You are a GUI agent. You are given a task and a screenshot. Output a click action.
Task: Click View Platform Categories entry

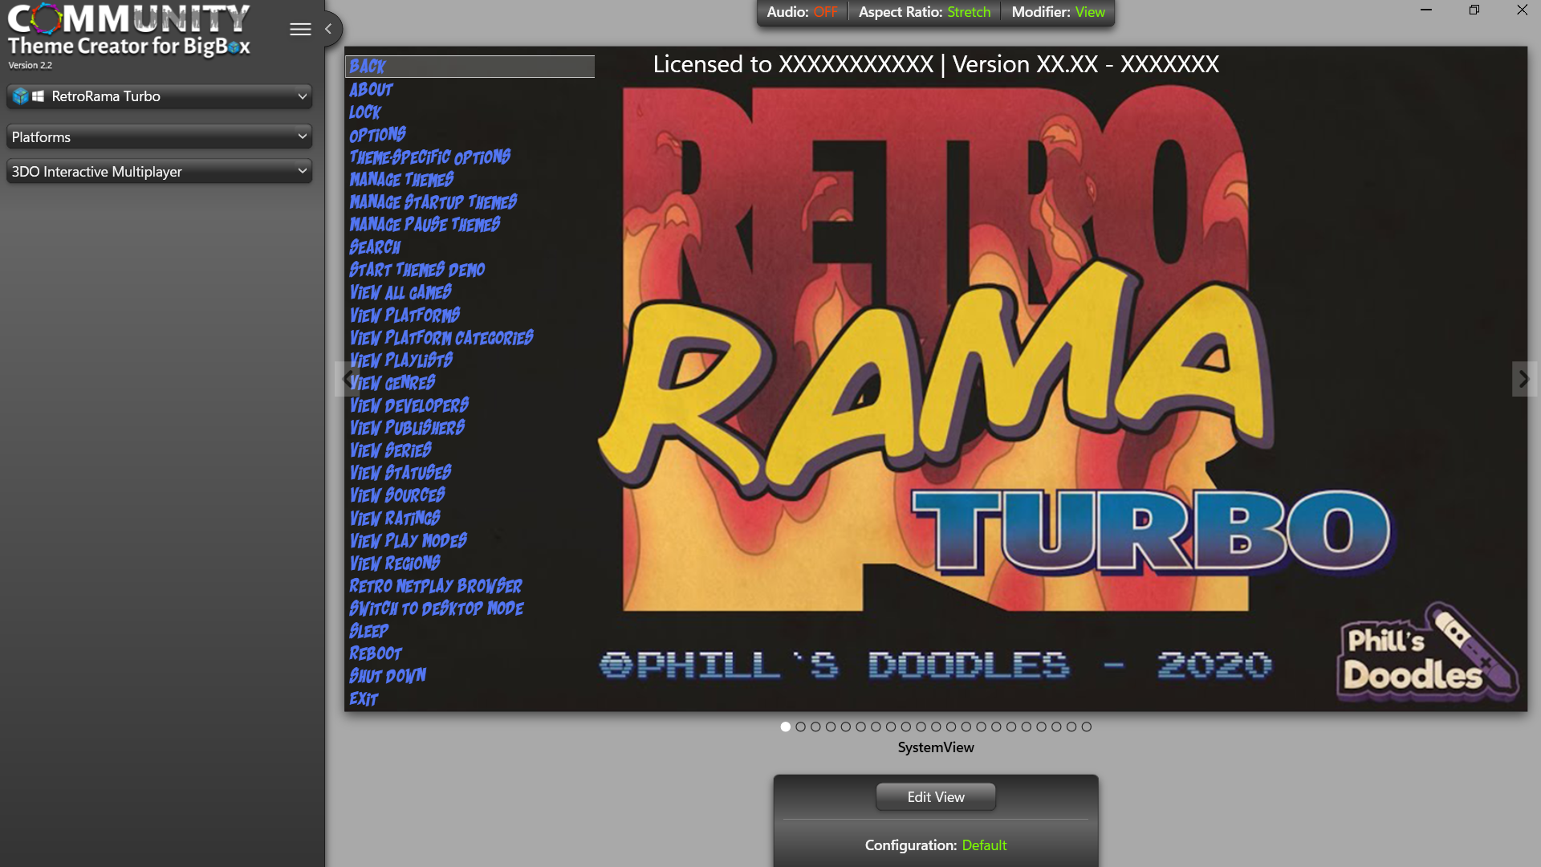[x=441, y=337]
